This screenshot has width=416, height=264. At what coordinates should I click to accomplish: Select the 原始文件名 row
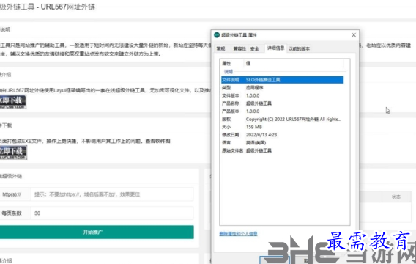click(x=282, y=150)
